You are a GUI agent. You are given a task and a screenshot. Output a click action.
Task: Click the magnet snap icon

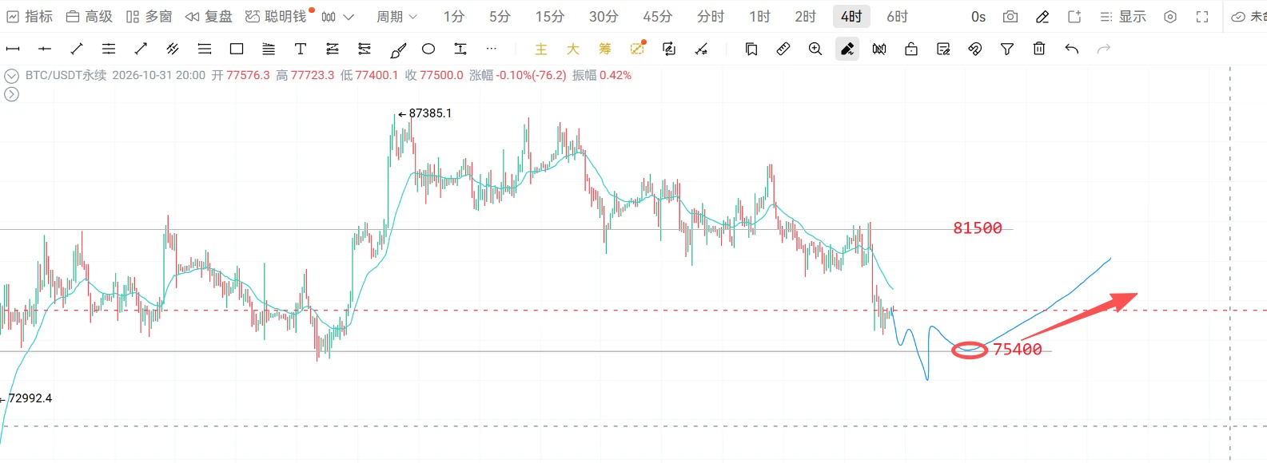point(975,49)
